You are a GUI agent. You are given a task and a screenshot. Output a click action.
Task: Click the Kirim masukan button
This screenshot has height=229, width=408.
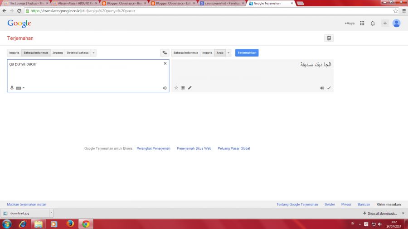(389, 204)
